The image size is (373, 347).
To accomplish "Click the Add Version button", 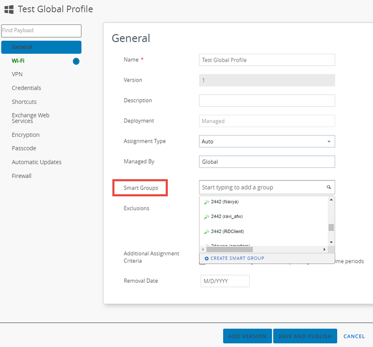I will pyautogui.click(x=247, y=336).
